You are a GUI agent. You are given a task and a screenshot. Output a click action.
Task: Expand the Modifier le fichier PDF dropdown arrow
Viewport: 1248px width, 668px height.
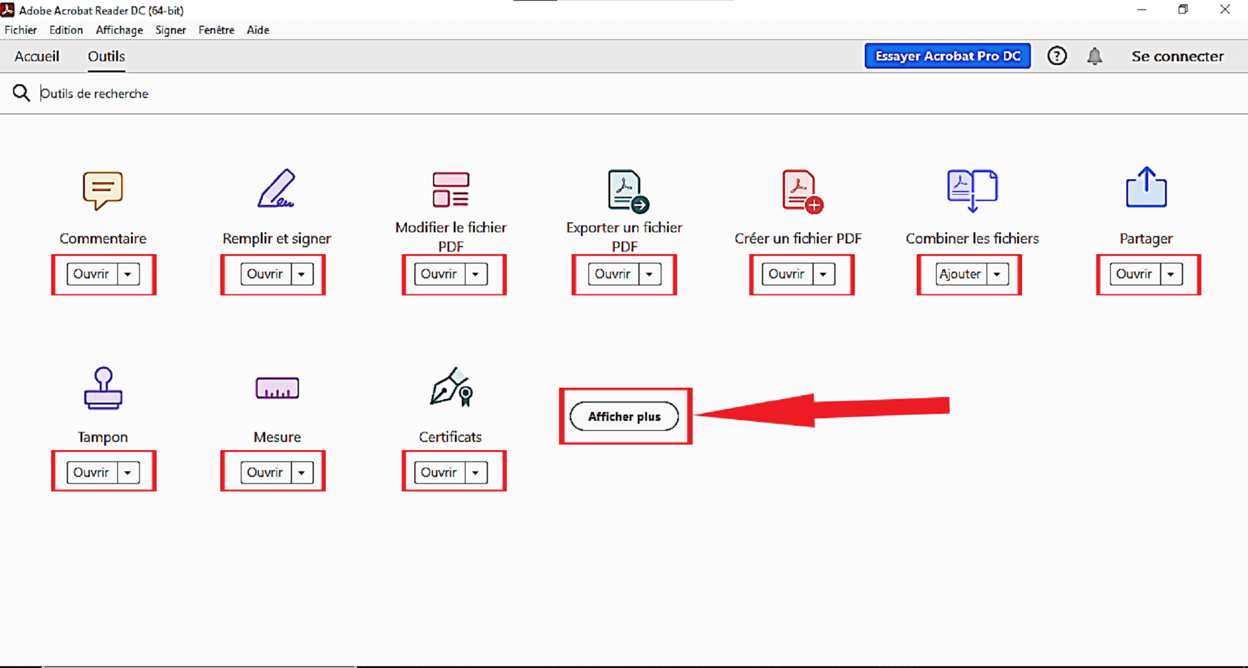pyautogui.click(x=475, y=274)
